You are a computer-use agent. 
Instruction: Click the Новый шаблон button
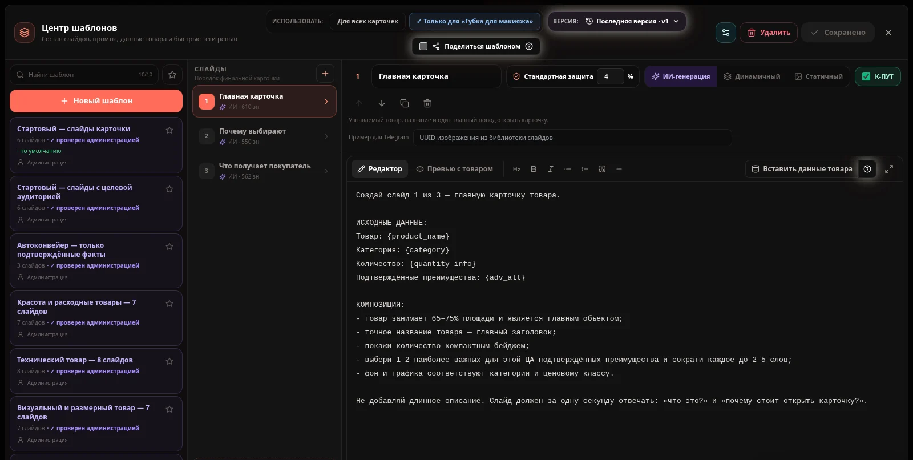click(x=96, y=101)
